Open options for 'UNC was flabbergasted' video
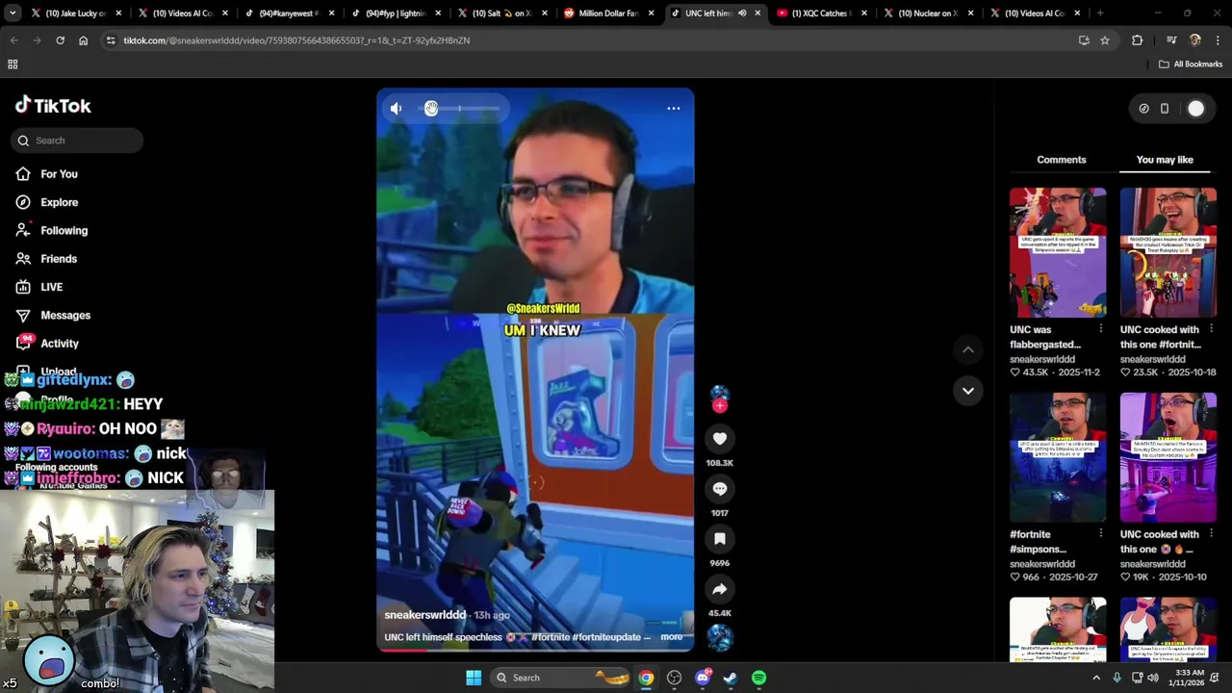Screen dimensions: 1232x693 (1101, 329)
